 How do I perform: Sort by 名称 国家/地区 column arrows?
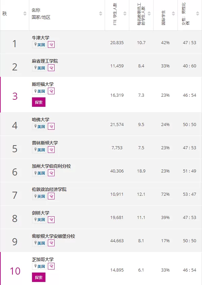click(101, 13)
